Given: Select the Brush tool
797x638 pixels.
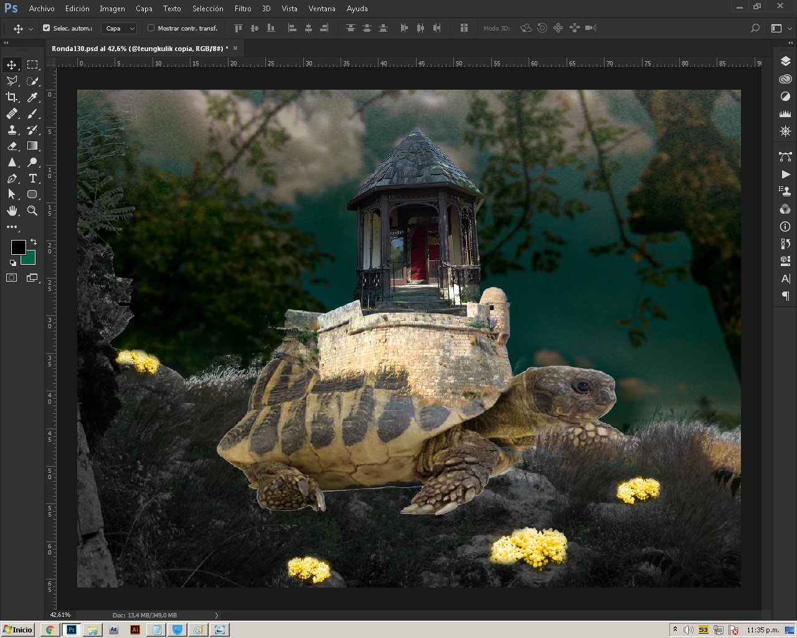Looking at the screenshot, I should tap(32, 113).
